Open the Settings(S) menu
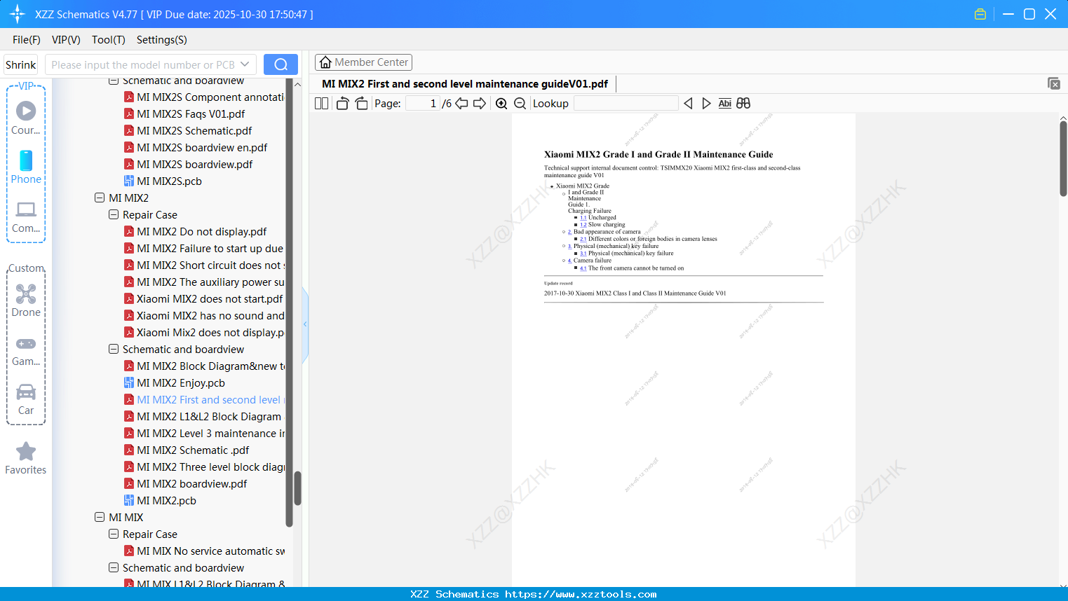 coord(162,40)
